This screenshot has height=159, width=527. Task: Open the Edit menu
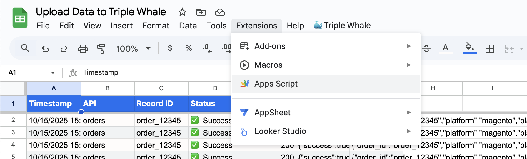pyautogui.click(x=66, y=26)
